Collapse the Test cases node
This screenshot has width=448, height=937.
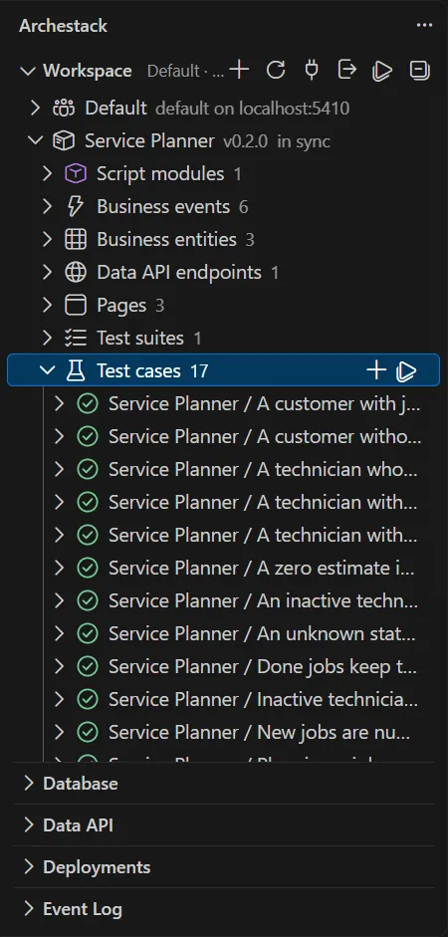[48, 371]
